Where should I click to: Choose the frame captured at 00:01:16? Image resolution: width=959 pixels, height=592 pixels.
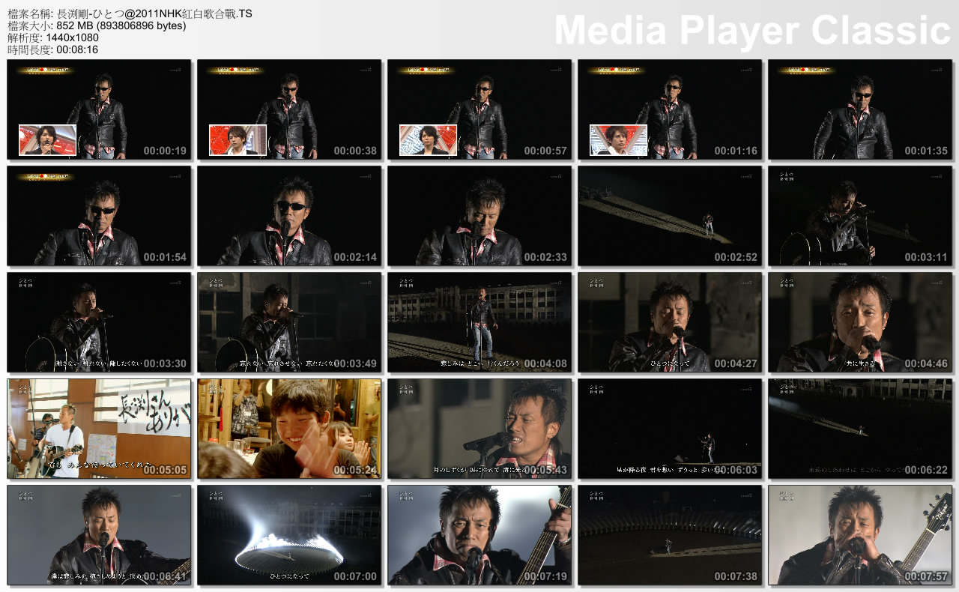(670, 109)
